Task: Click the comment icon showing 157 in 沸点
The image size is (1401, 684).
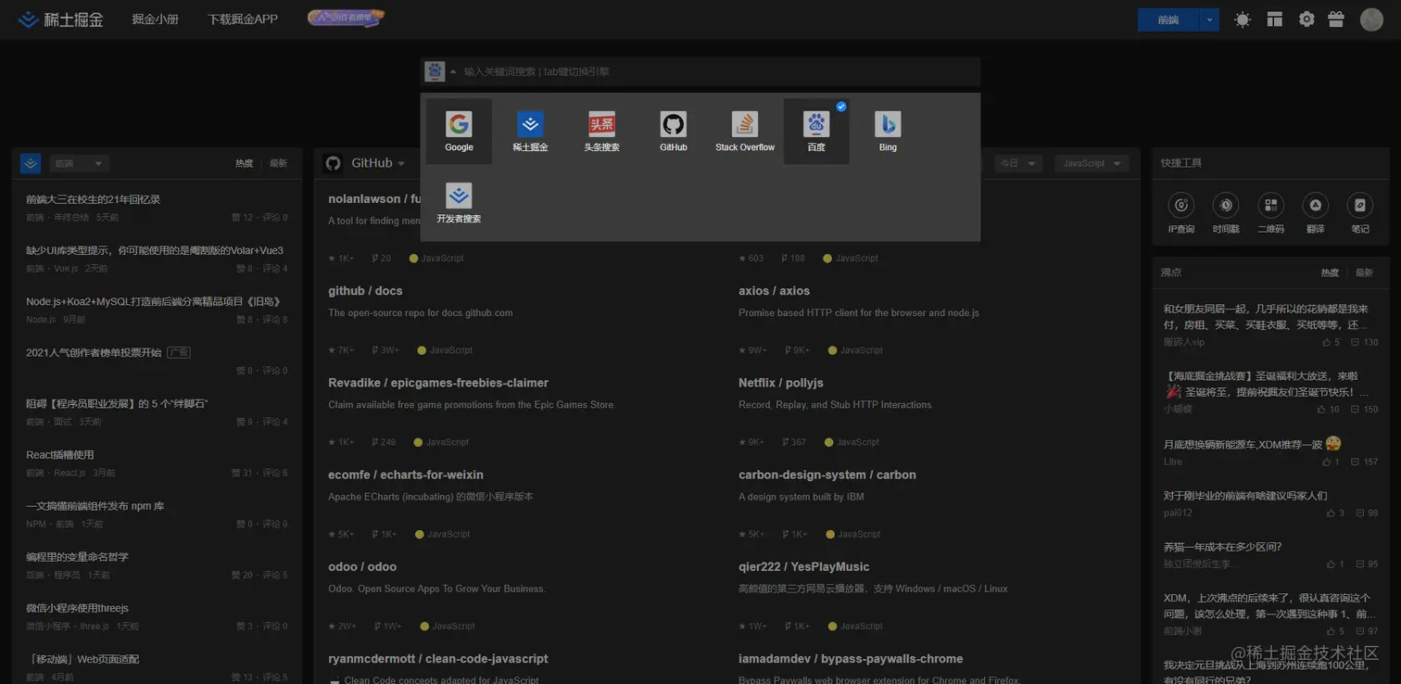Action: [1356, 462]
